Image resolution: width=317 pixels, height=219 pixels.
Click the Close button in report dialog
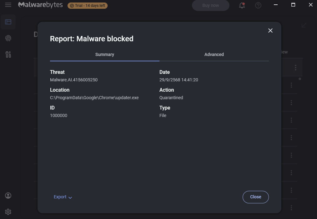[255, 197]
